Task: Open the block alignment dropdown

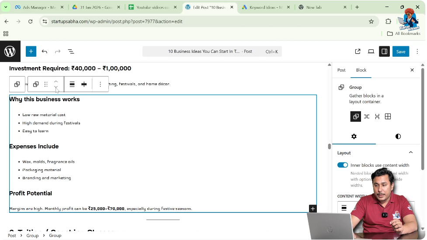Action: 72,84
